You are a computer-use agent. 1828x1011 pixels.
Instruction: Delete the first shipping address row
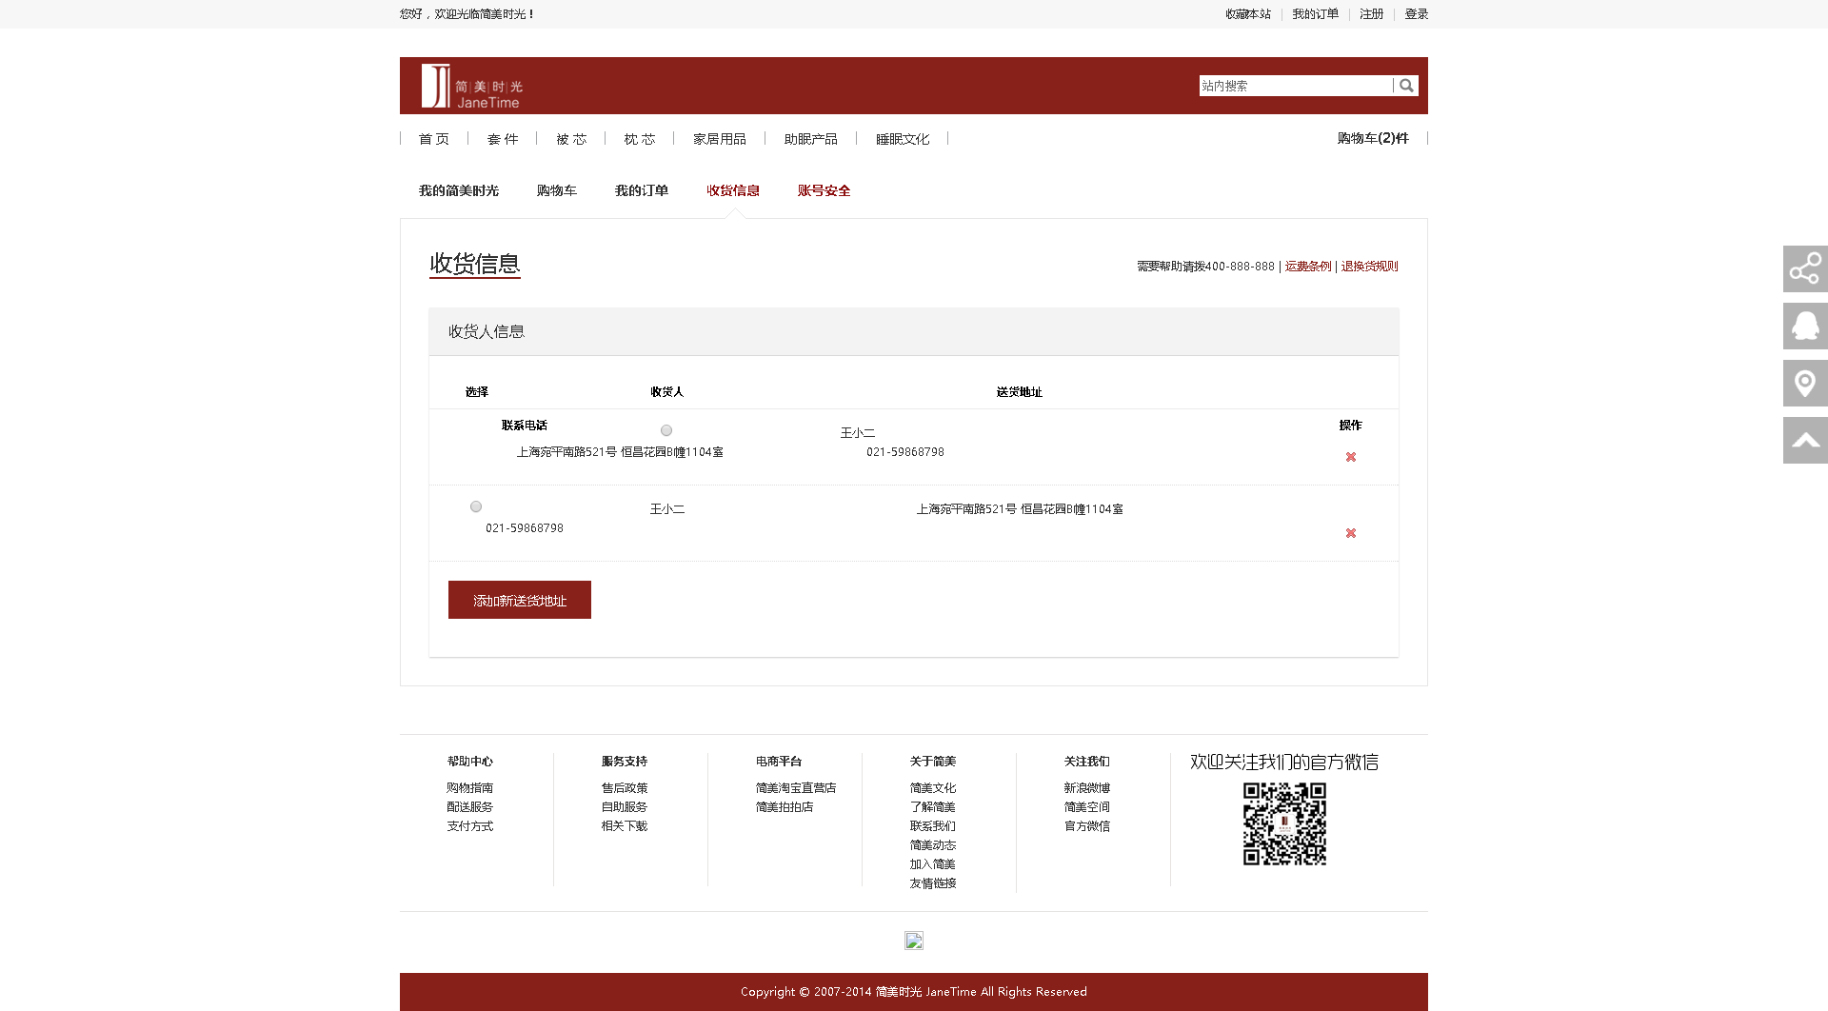[1350, 457]
